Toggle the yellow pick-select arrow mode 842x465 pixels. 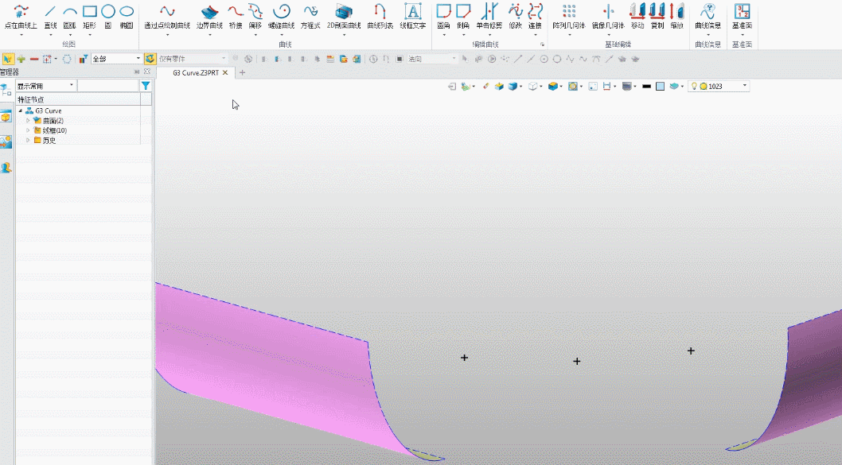coord(8,59)
